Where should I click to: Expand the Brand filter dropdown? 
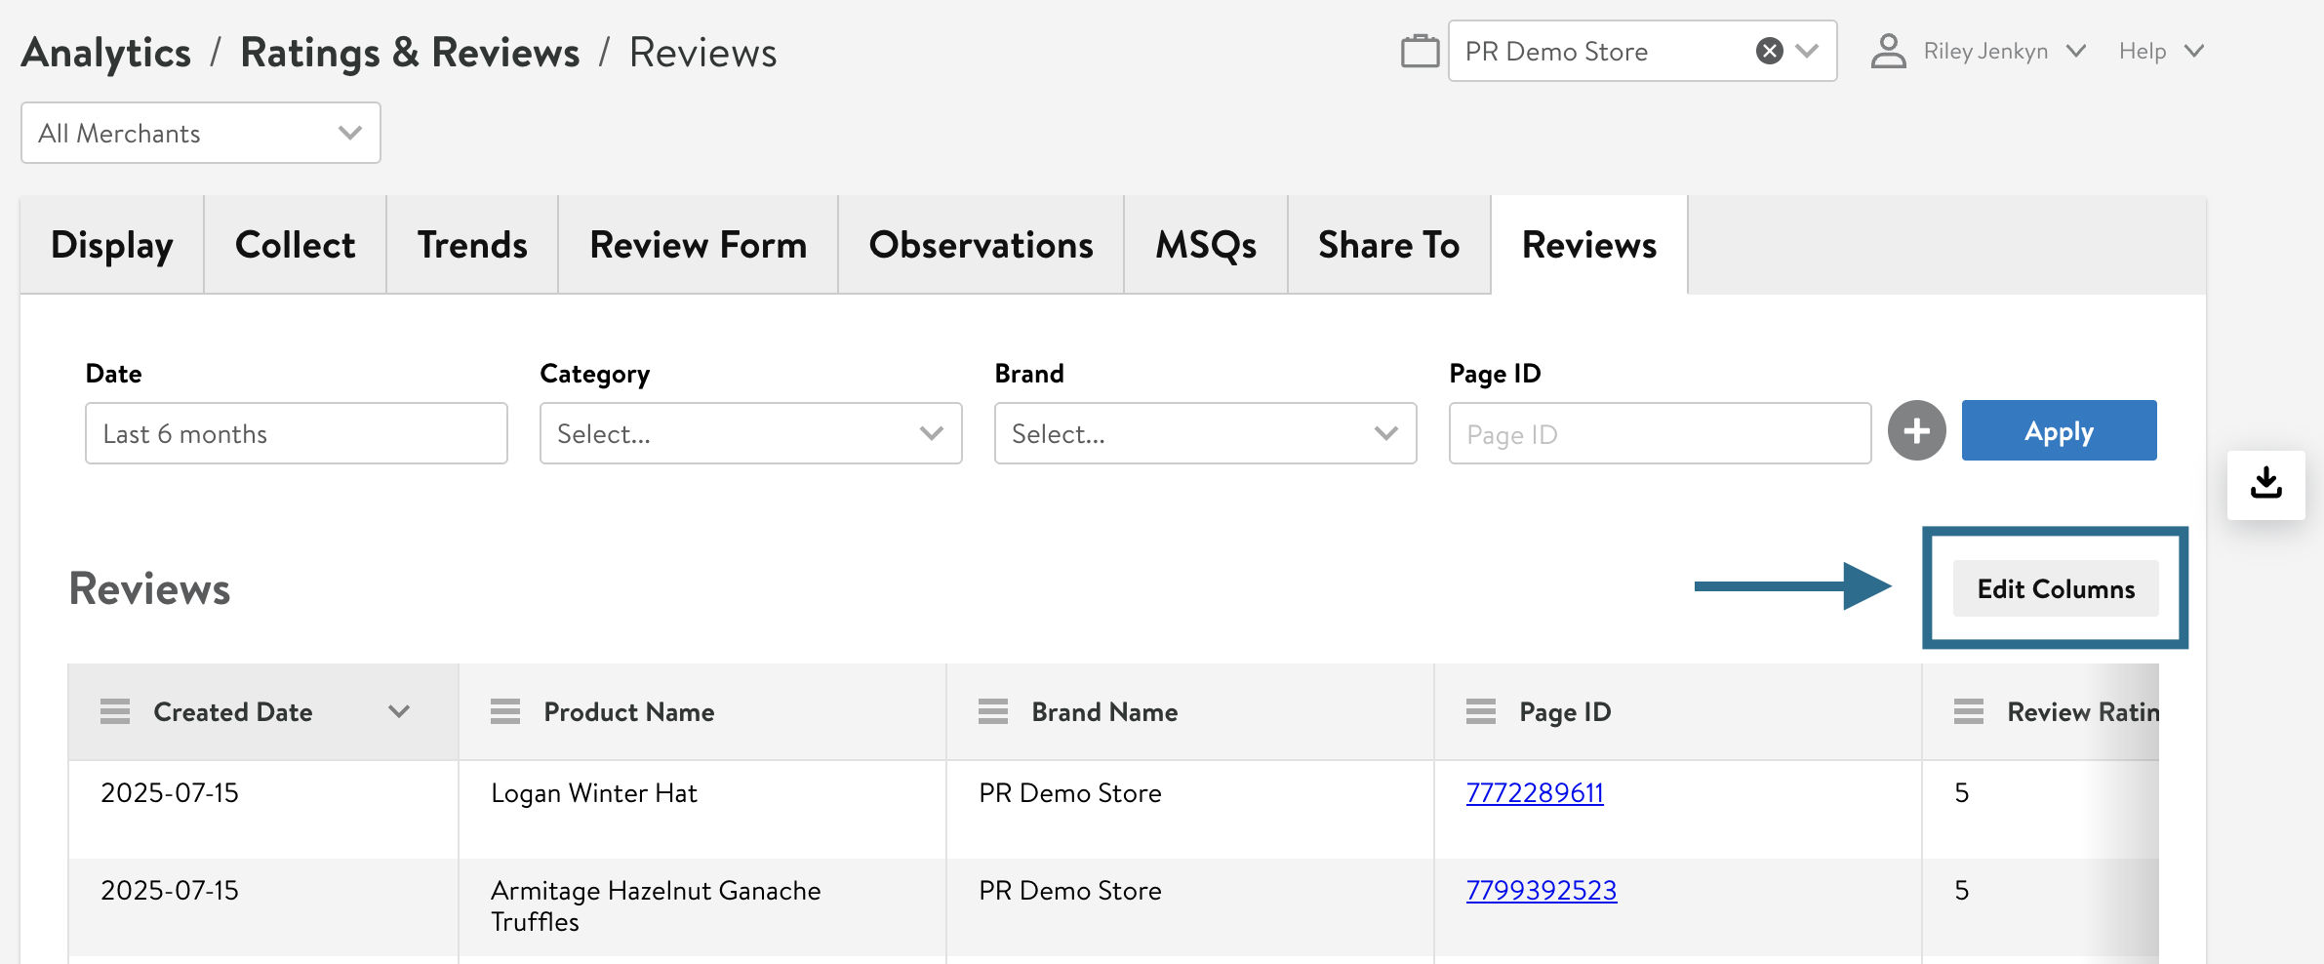(x=1205, y=433)
